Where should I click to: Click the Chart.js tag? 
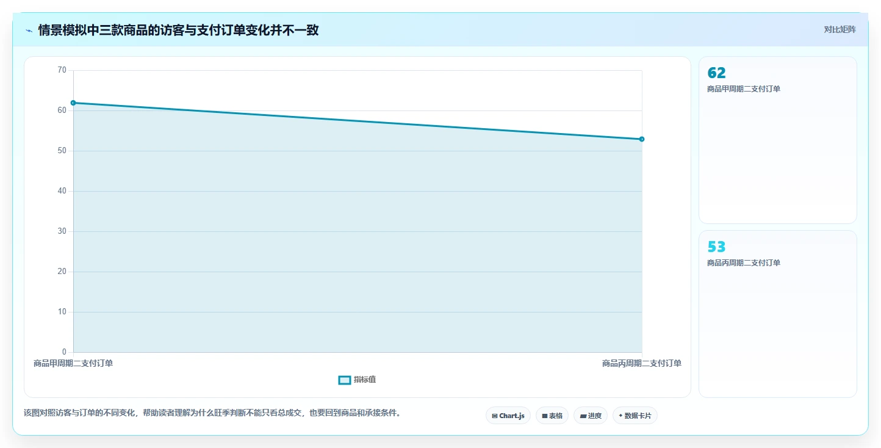pos(508,416)
